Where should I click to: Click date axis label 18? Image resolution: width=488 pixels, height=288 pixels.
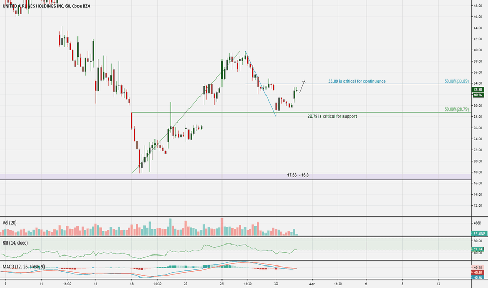pyautogui.click(x=131, y=284)
